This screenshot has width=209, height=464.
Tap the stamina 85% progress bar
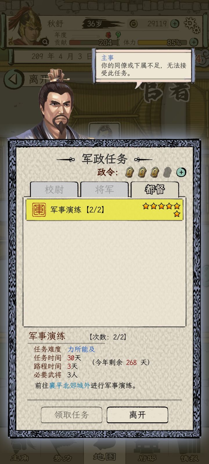click(x=162, y=43)
